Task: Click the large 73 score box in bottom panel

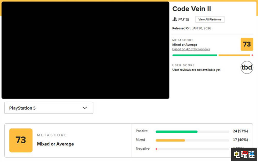Action: click(21, 140)
